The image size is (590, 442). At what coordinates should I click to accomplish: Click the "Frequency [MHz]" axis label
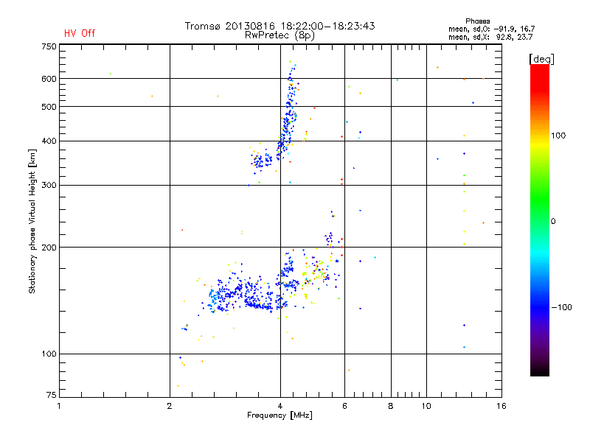[x=280, y=415]
